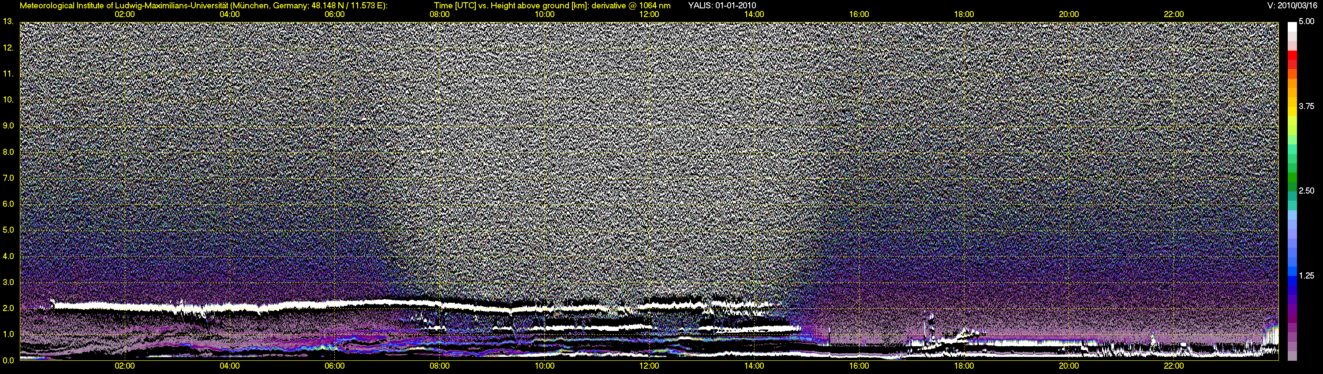Click the 10:00 label on the upper time axis

coord(544,15)
